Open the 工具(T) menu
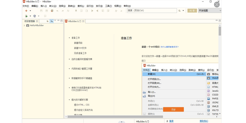Screen dimensions: 246x123 [108, 6]
